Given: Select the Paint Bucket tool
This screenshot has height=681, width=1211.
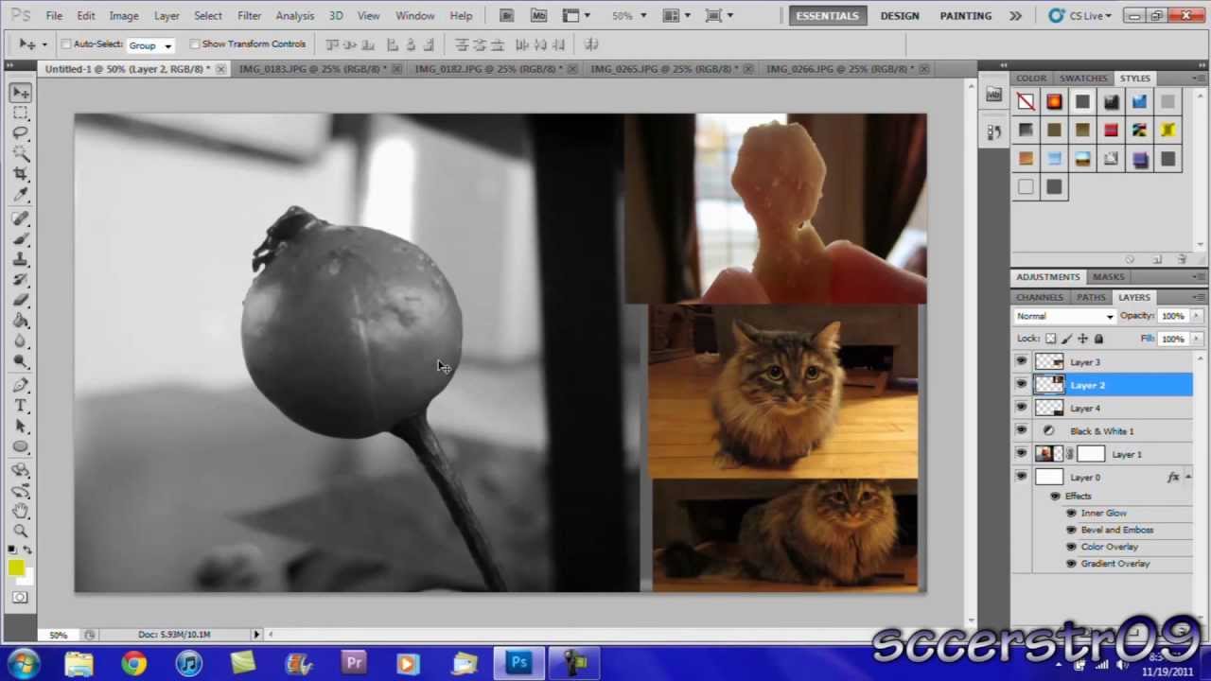Looking at the screenshot, I should (x=21, y=322).
